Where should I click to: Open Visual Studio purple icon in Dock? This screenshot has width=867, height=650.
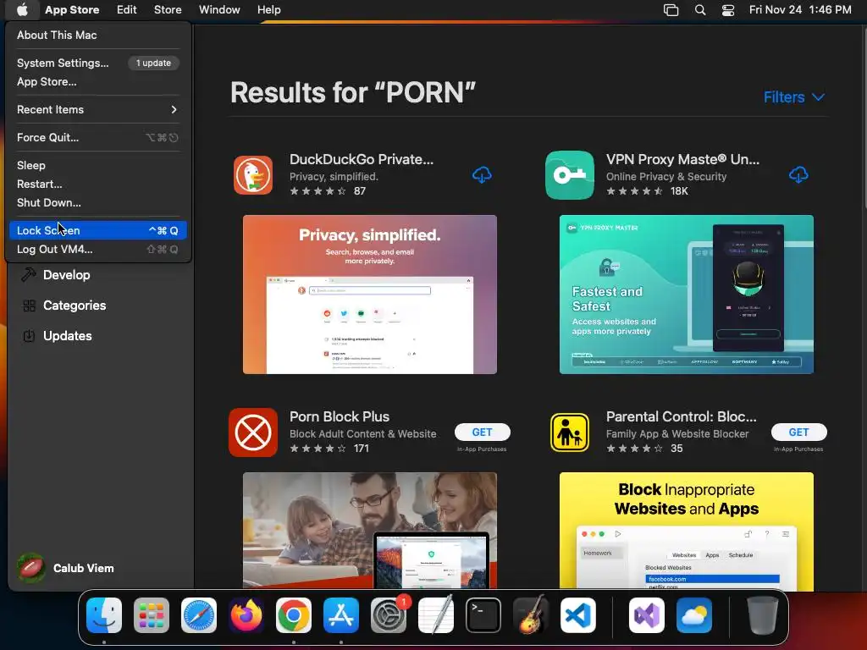(x=646, y=615)
